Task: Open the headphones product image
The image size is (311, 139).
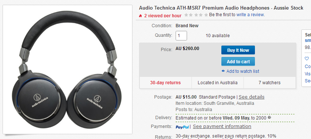Action: point(68,69)
